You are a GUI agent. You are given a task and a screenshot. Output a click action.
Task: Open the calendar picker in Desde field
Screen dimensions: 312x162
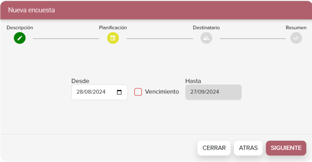[119, 92]
